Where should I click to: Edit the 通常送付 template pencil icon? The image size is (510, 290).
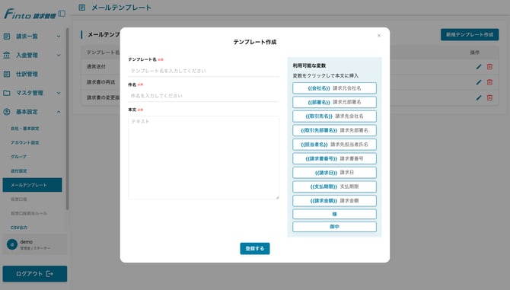[x=479, y=67]
